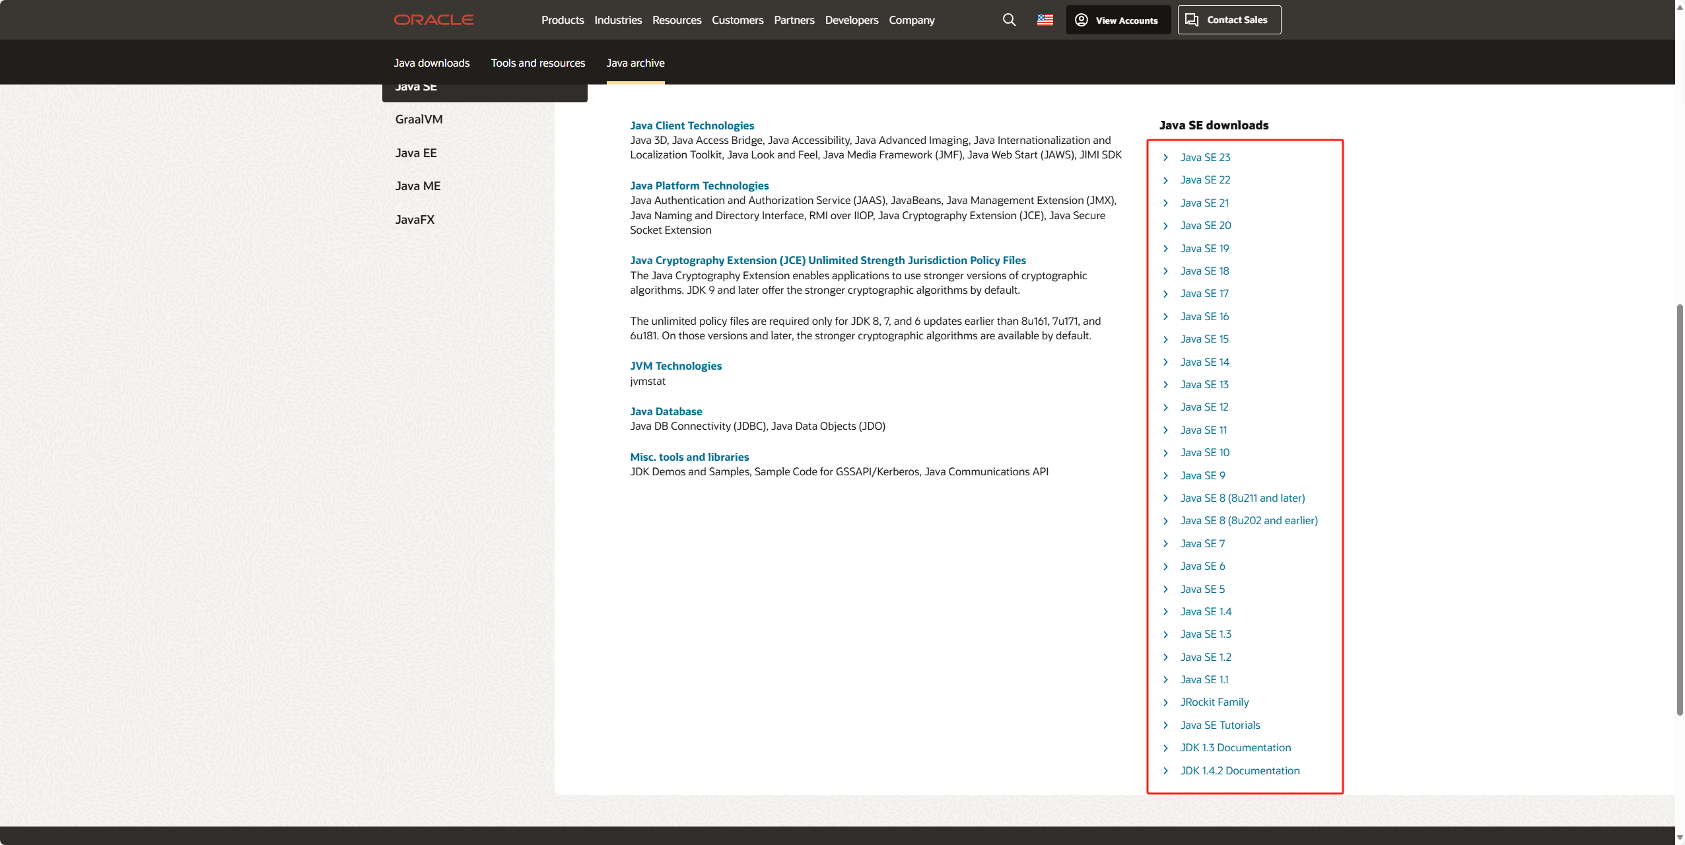This screenshot has height=845, width=1685.
Task: Click the scrollbar down arrow
Action: 1680,838
